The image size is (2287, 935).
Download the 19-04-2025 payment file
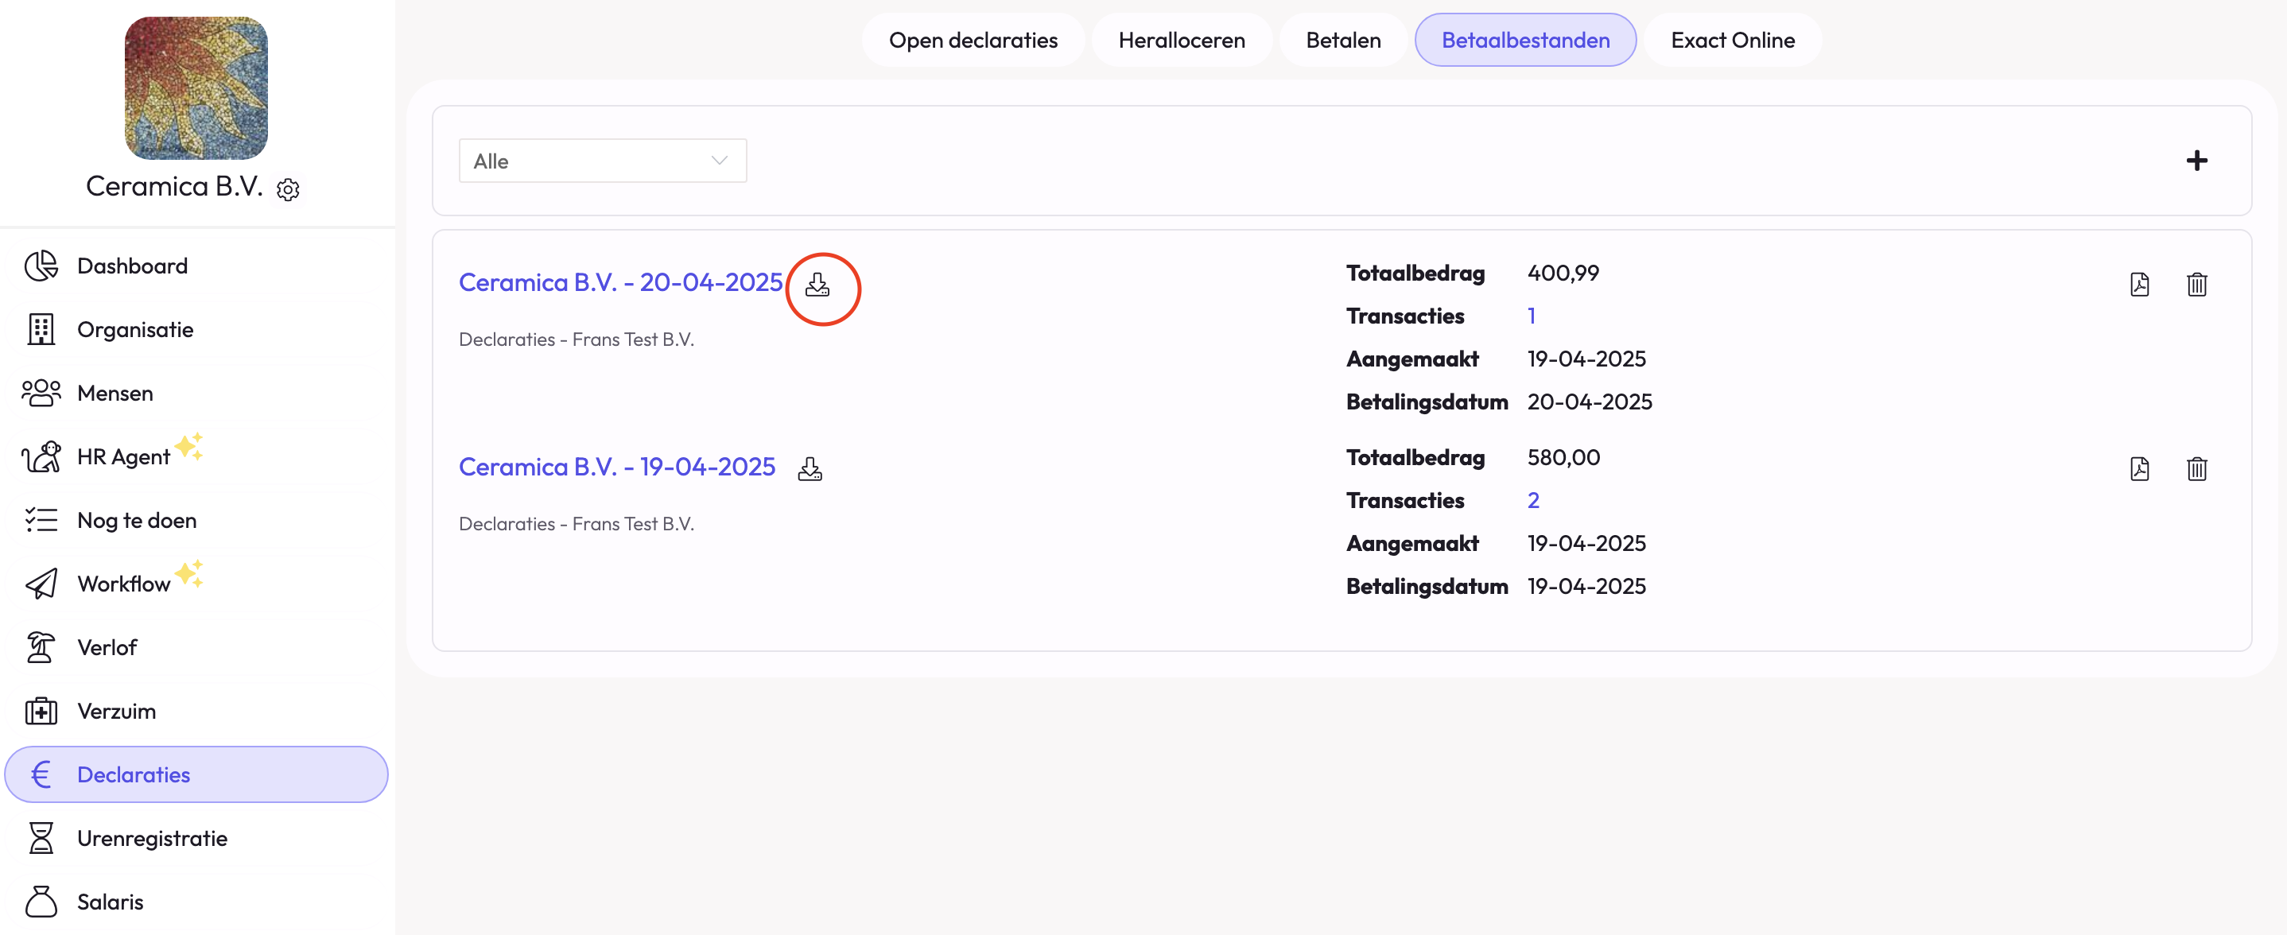click(x=809, y=469)
